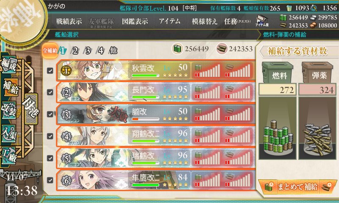Screen dimensions: 339x203
Task: Click the 燃料 fuel crate icon
Action: point(278,72)
